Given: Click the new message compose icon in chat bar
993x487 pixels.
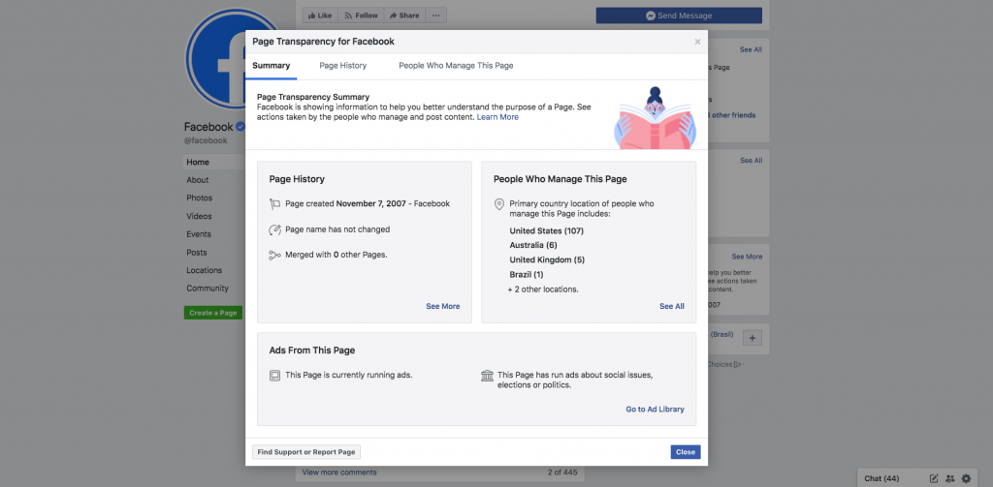Looking at the screenshot, I should point(934,479).
